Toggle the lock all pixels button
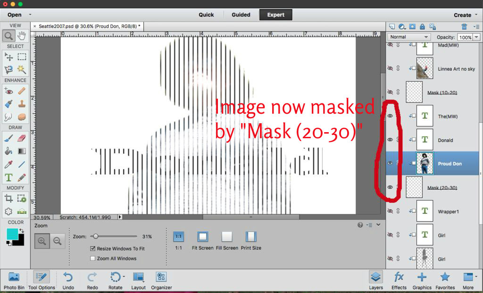Screen dimensions: 483x293 [422, 27]
